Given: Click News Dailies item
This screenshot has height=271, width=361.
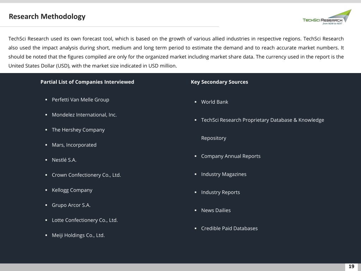Looking at the screenshot, I should (x=216, y=210).
